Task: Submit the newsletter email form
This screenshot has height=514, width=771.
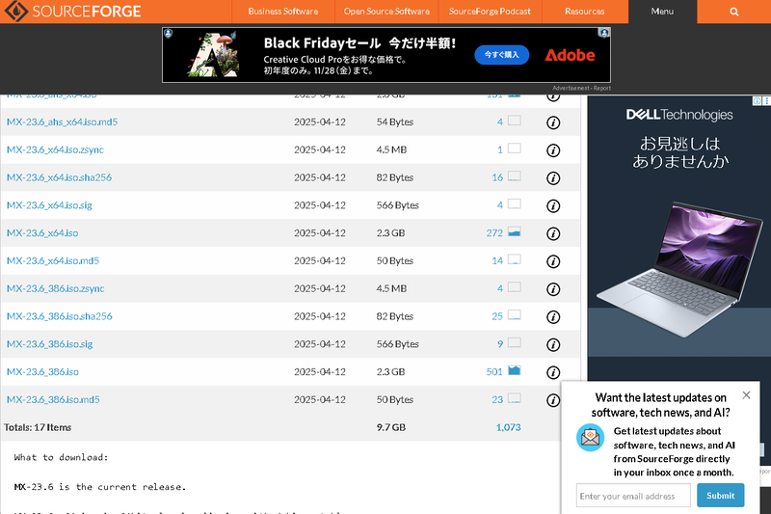Action: 720,496
